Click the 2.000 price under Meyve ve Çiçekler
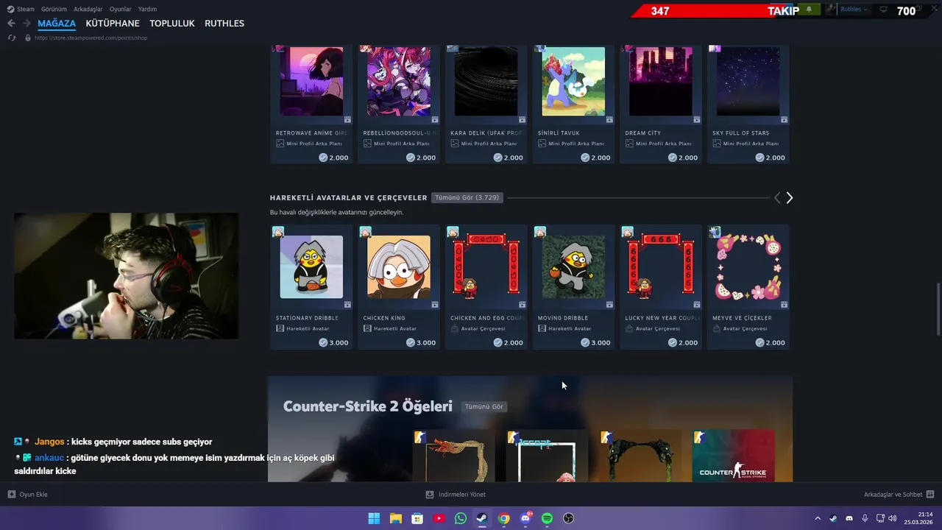Viewport: 942px width, 530px height. [x=770, y=342]
